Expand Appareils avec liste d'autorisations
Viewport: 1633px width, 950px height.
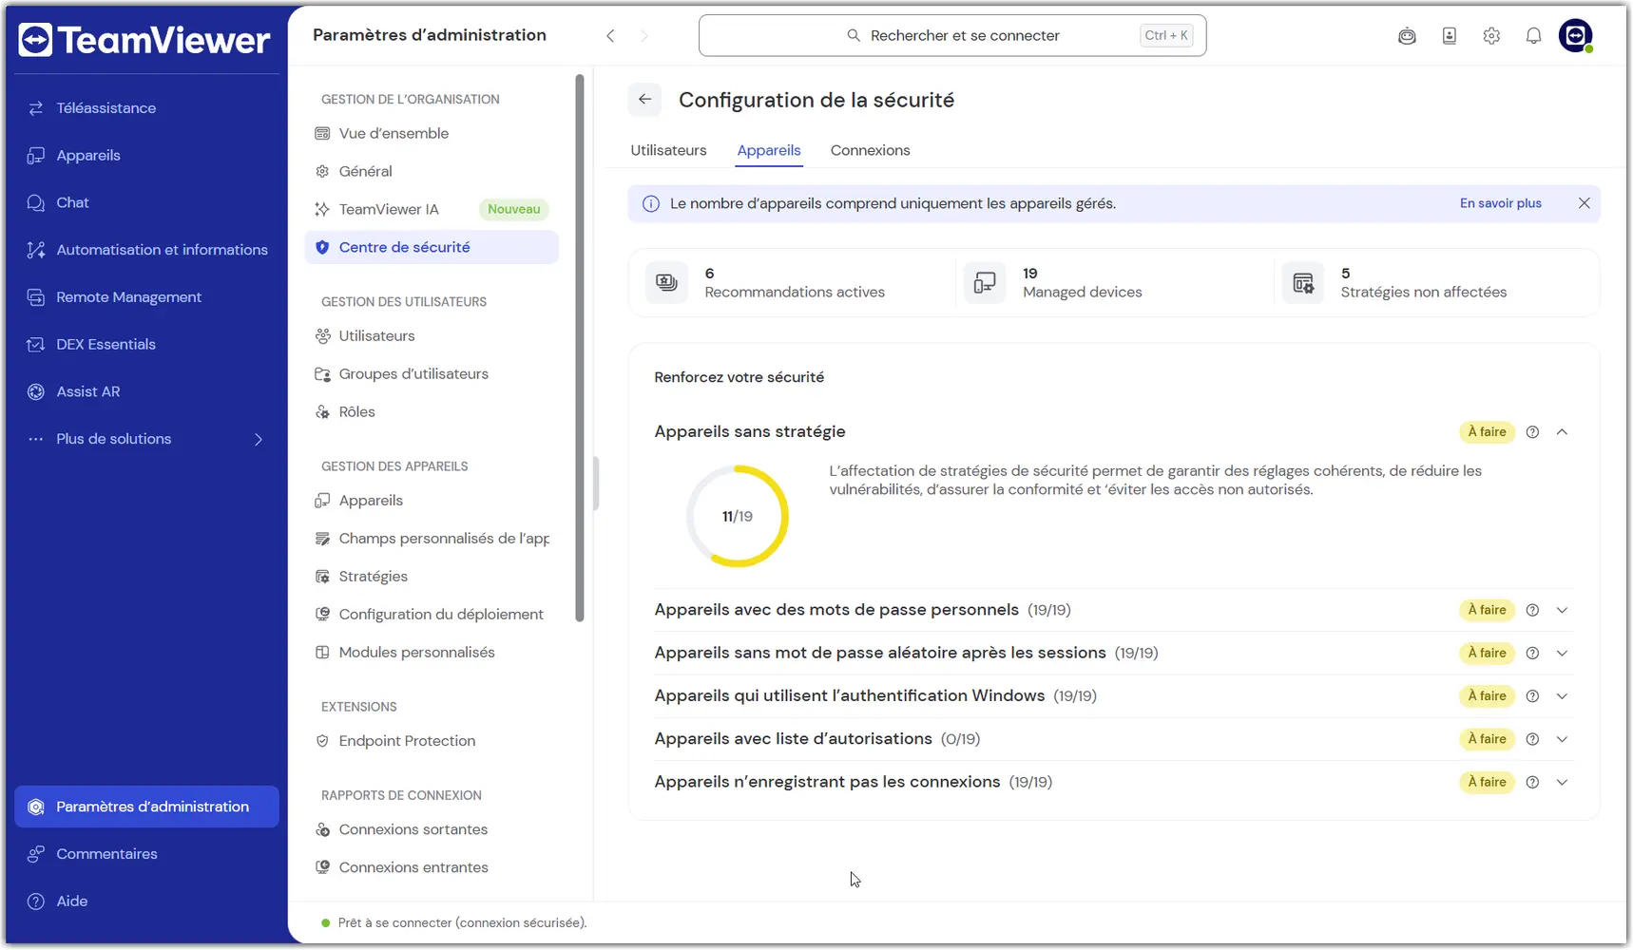coord(1562,739)
